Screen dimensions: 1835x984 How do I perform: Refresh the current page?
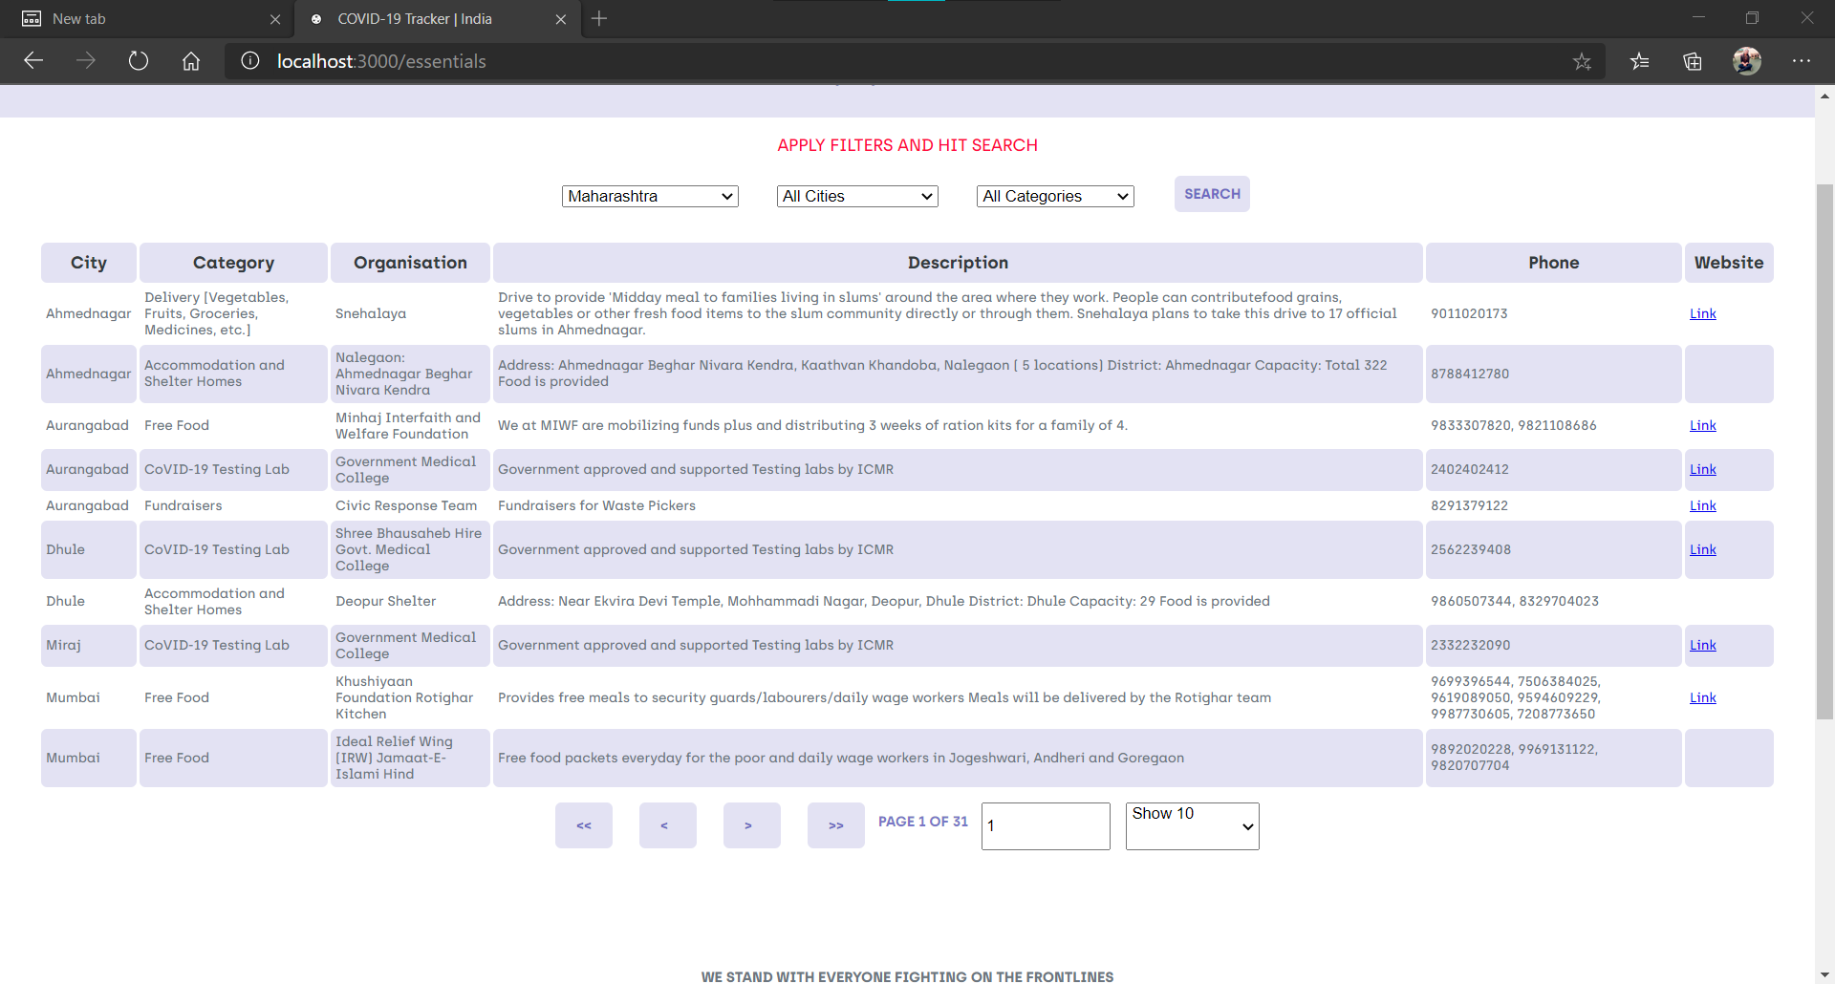tap(139, 61)
